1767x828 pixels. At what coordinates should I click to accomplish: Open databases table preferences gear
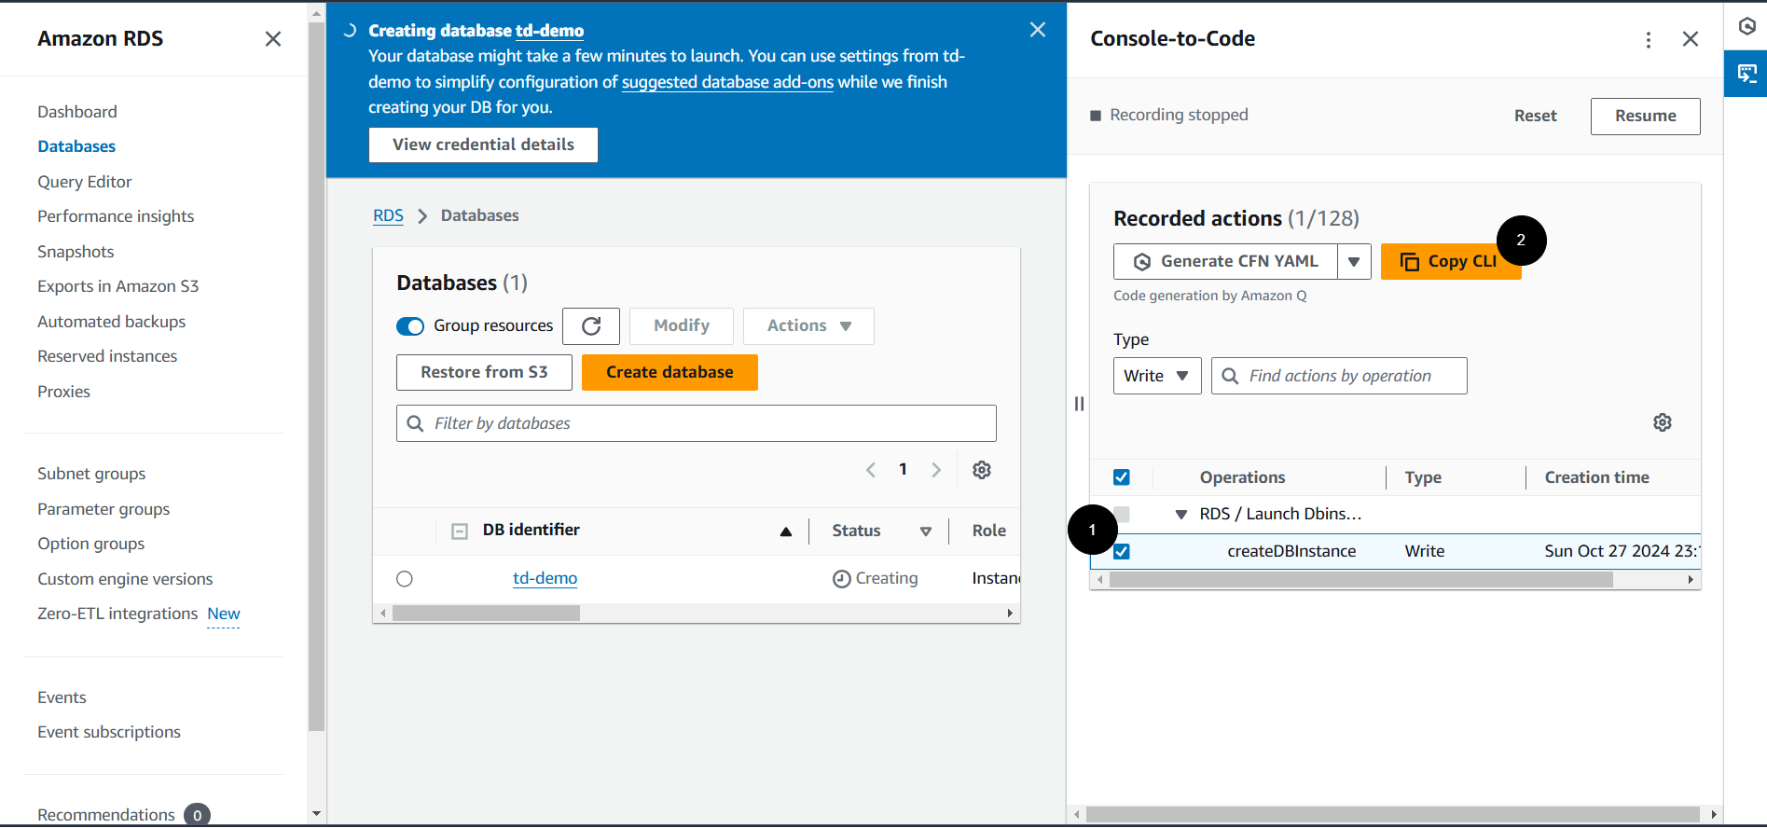click(982, 470)
